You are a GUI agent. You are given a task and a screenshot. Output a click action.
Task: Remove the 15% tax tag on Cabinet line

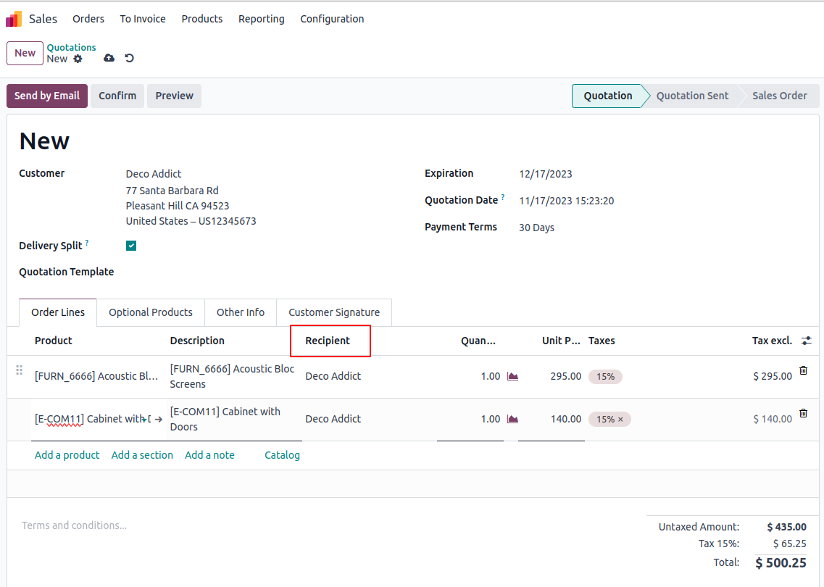[x=620, y=420]
